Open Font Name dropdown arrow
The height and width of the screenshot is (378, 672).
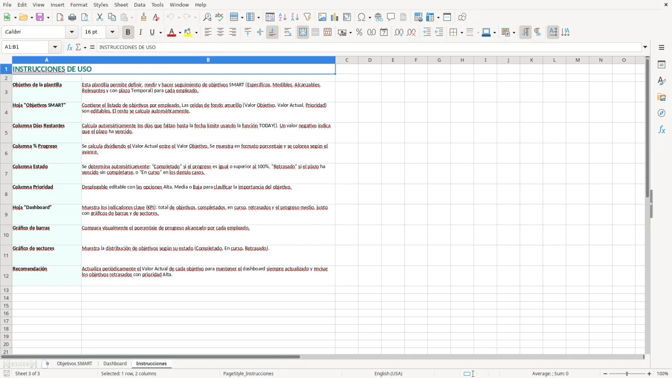[x=72, y=32]
